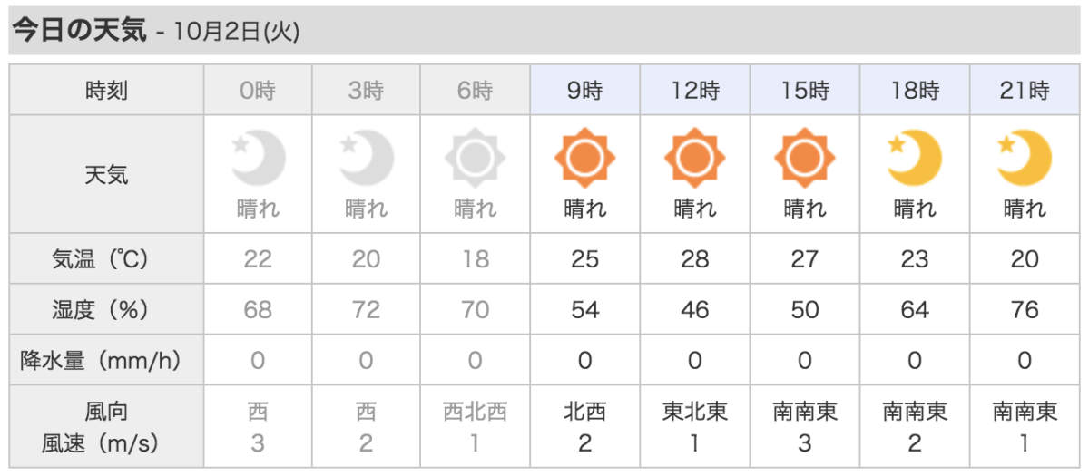Screen dimensions: 1089x476
Task: Click the 時刻 row label
Action: tap(106, 91)
